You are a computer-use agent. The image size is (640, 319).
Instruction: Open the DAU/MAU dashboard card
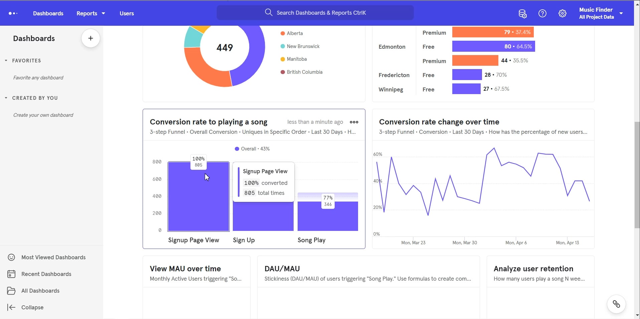click(282, 269)
